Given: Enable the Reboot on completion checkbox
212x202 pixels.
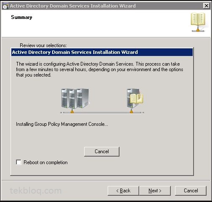Looking at the screenshot, I should [19, 162].
